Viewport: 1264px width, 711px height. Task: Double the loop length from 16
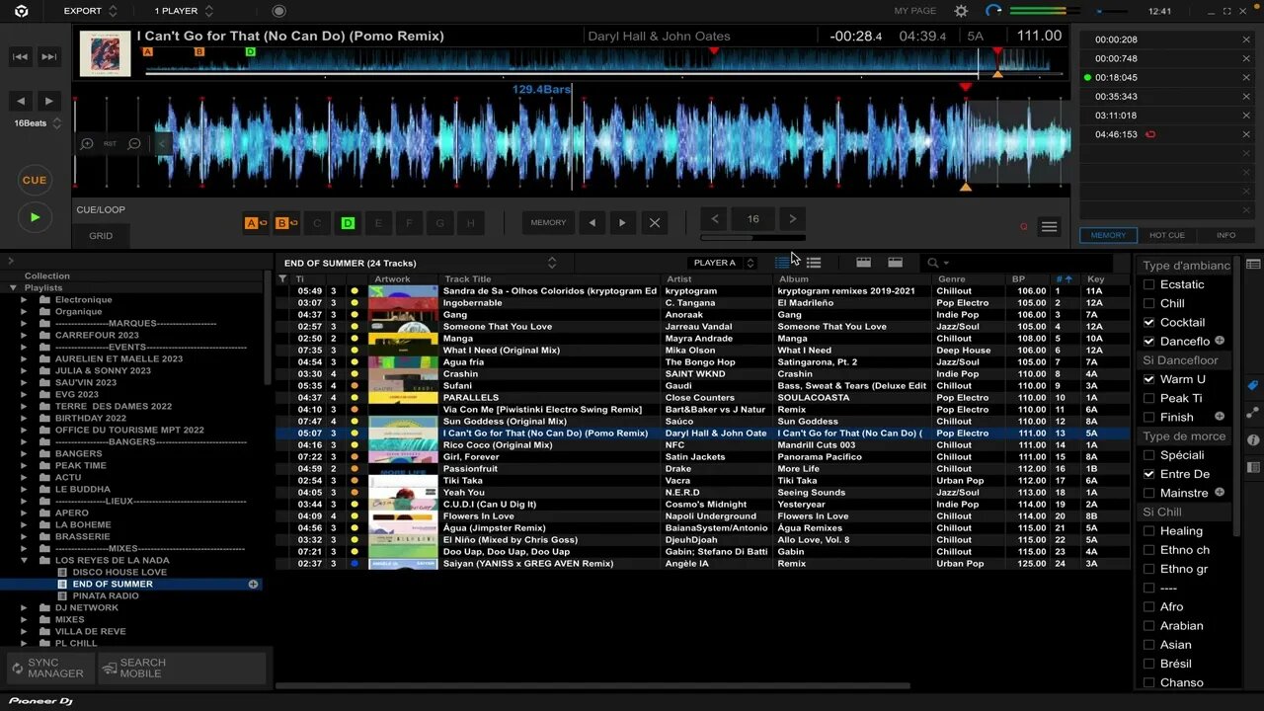pyautogui.click(x=792, y=219)
